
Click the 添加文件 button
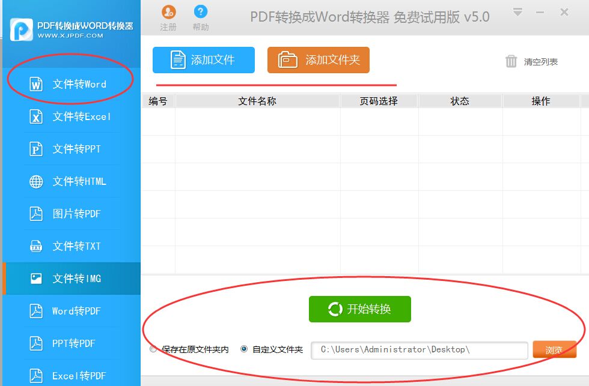[x=204, y=60]
